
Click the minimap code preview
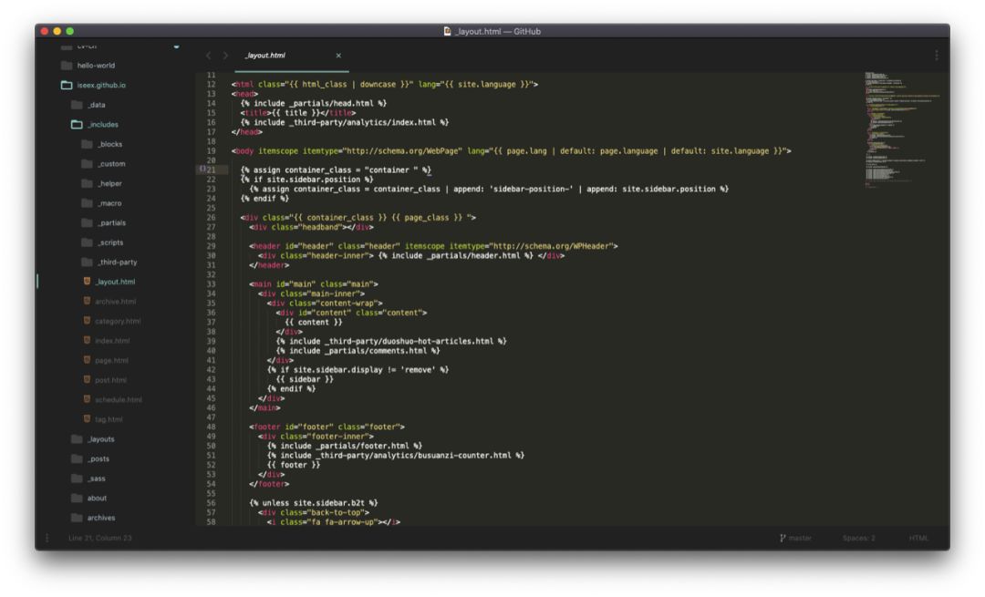(x=902, y=129)
